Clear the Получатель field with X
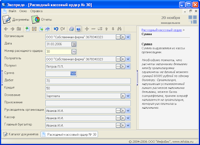Viewport: 200px width, 145px height. point(123,59)
